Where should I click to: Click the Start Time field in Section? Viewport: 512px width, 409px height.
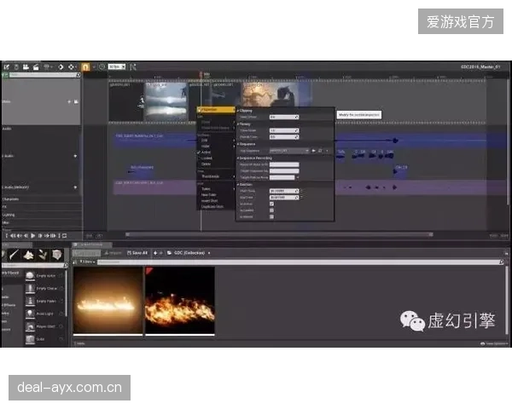[x=284, y=191]
